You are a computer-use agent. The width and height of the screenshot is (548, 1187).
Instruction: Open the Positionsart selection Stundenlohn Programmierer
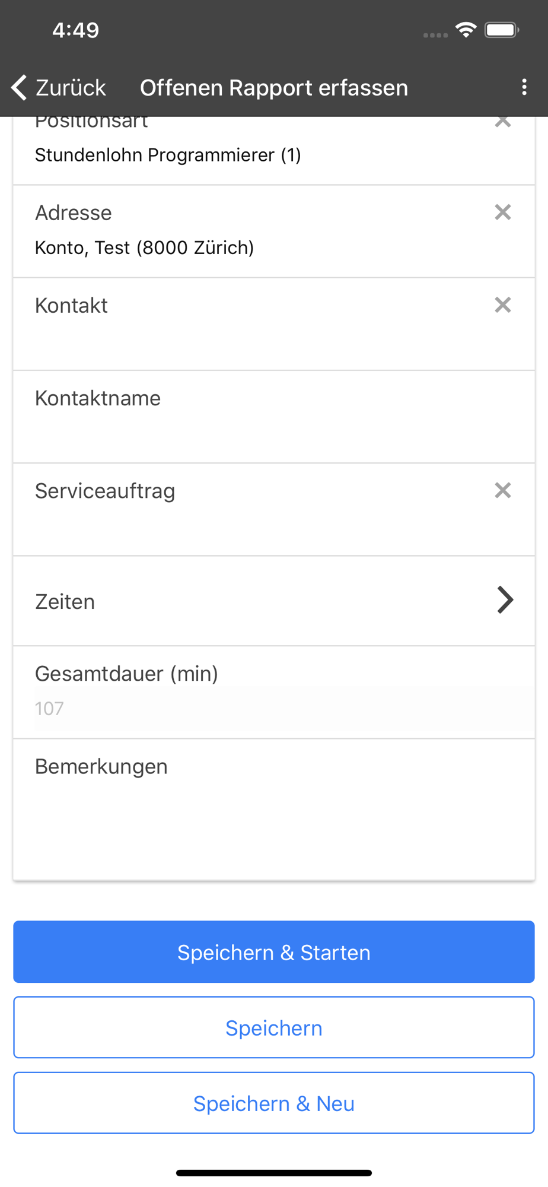[168, 155]
